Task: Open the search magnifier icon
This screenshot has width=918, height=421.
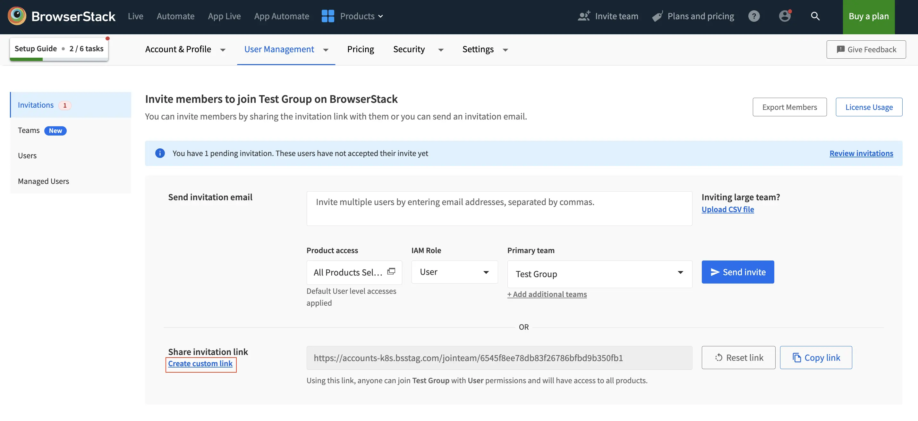Action: pos(816,16)
